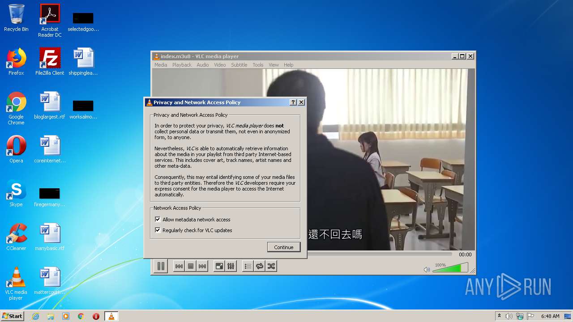Open system tray volume icon
This screenshot has width=573, height=322.
pos(509,316)
